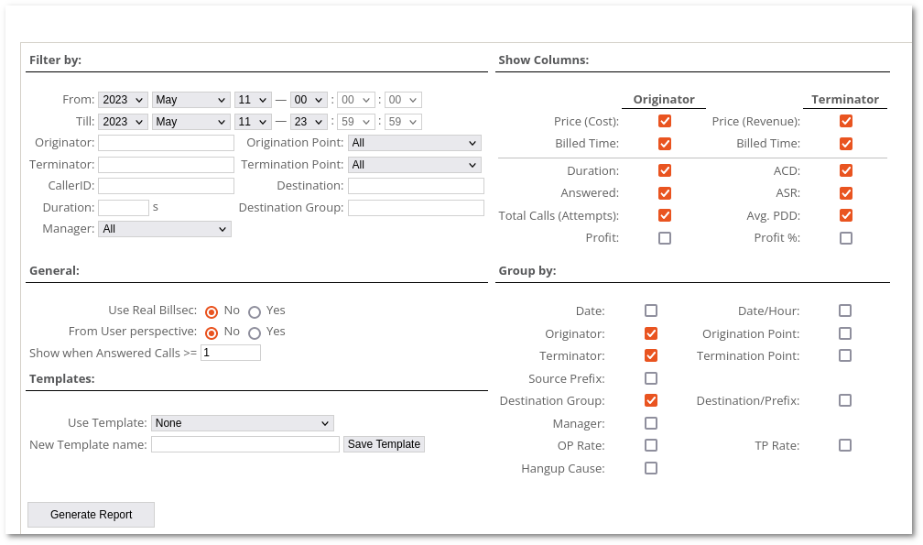Screen dimensions: 923x545
Task: Check the Profit % column box
Action: [846, 238]
